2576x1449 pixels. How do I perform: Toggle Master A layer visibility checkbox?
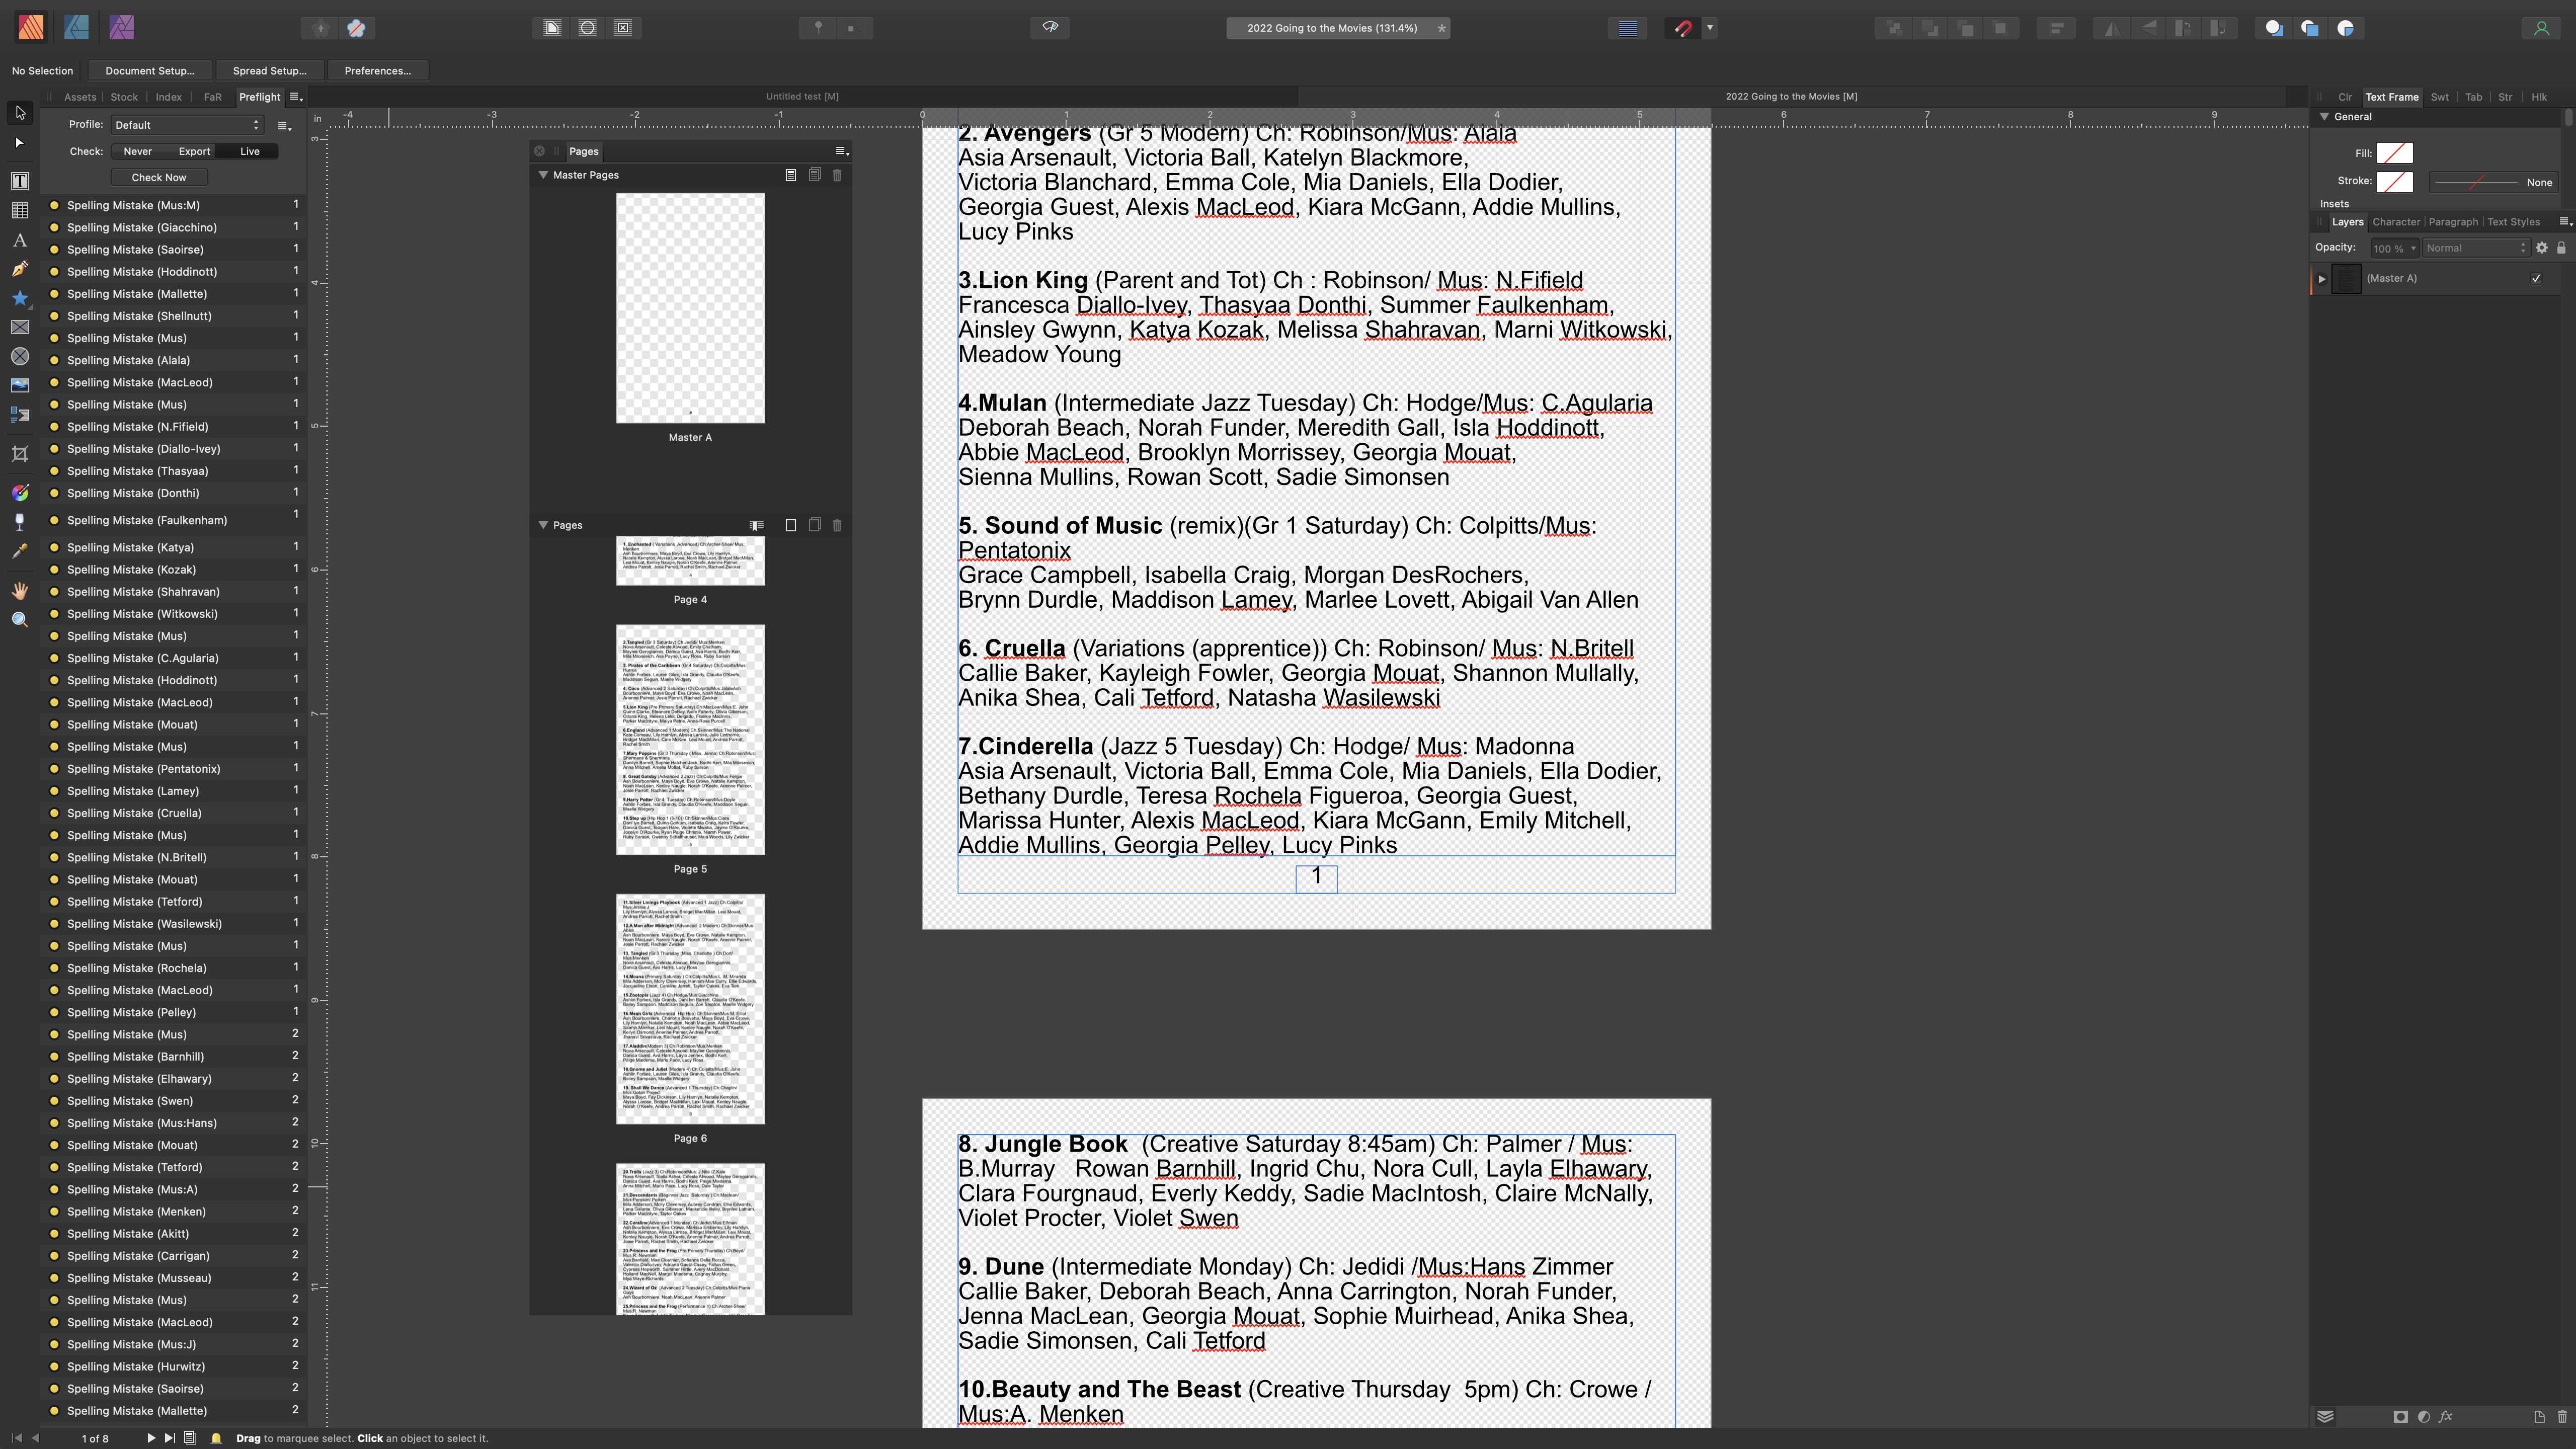2536,279
